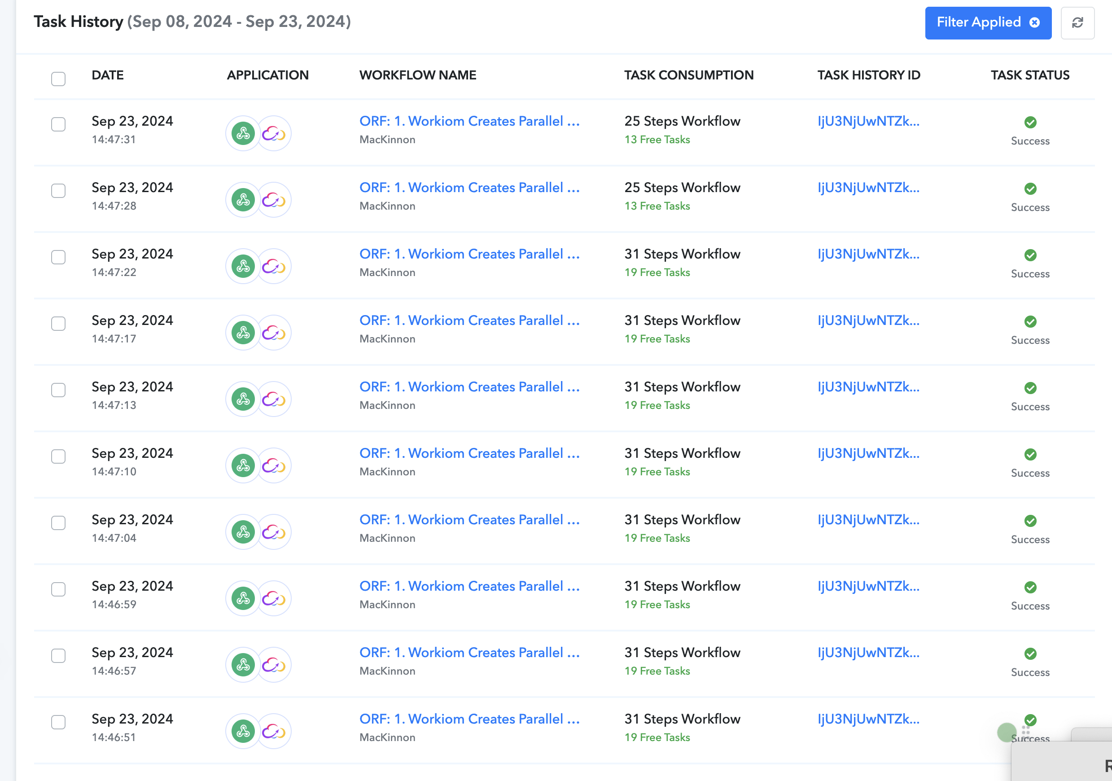Image resolution: width=1112 pixels, height=781 pixels.
Task: Check the row for 14:46:51
Action: pyautogui.click(x=59, y=721)
